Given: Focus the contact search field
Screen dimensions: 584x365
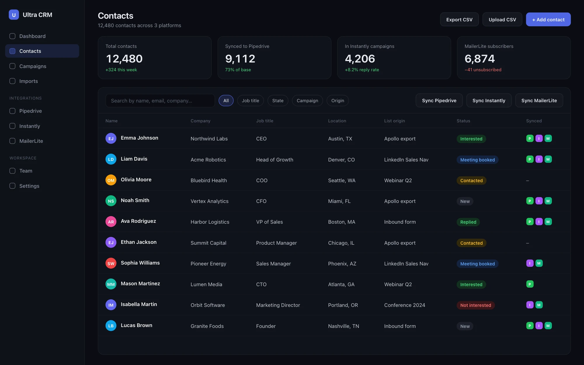Looking at the screenshot, I should tap(160, 100).
